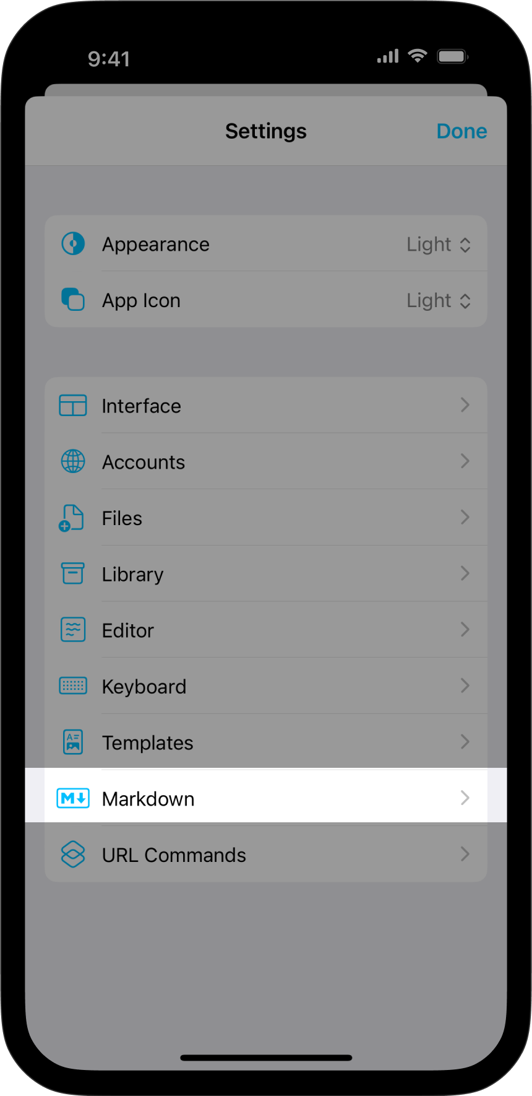This screenshot has height=1096, width=532.
Task: Open URL Commands settings
Action: (266, 855)
